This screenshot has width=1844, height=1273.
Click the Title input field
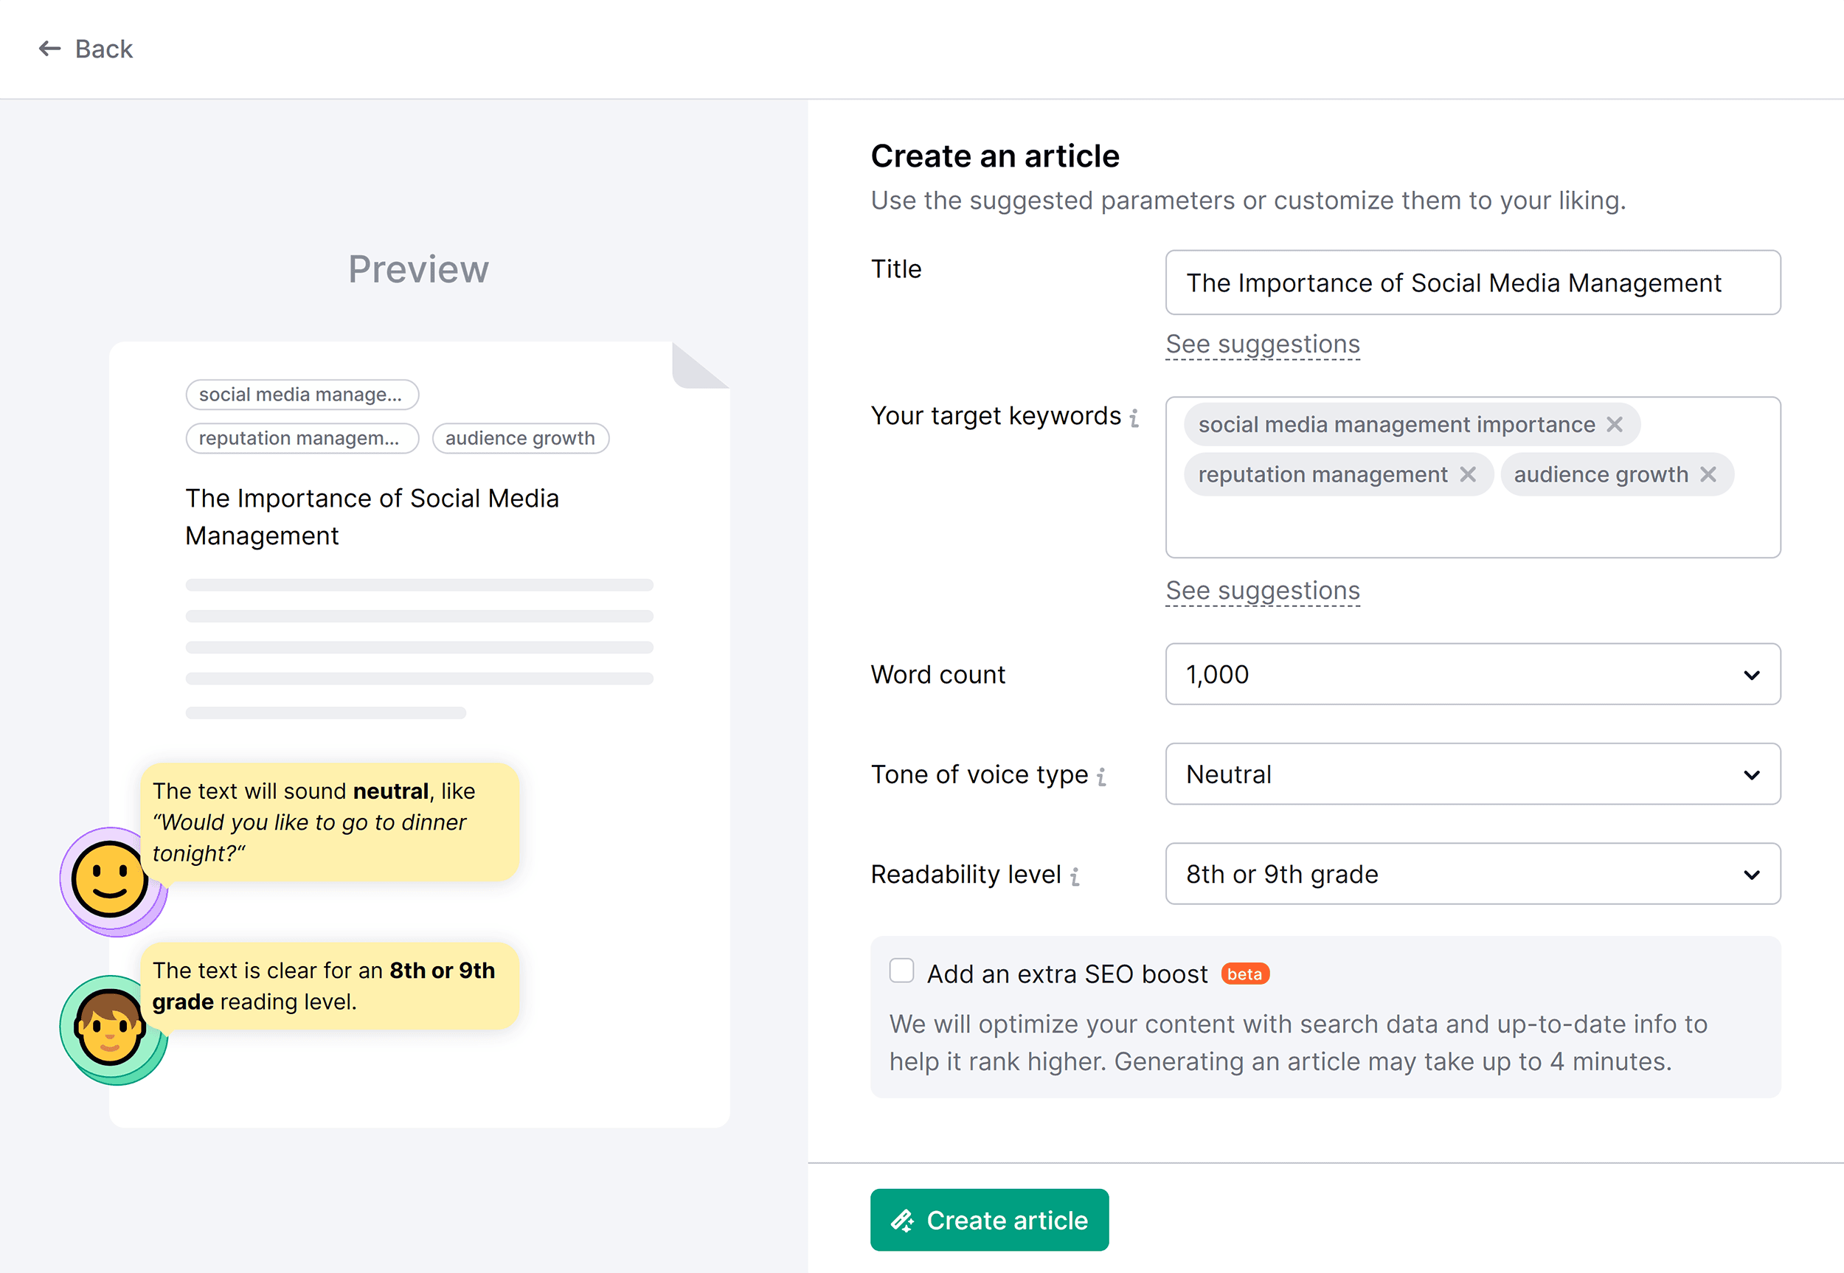click(x=1472, y=283)
